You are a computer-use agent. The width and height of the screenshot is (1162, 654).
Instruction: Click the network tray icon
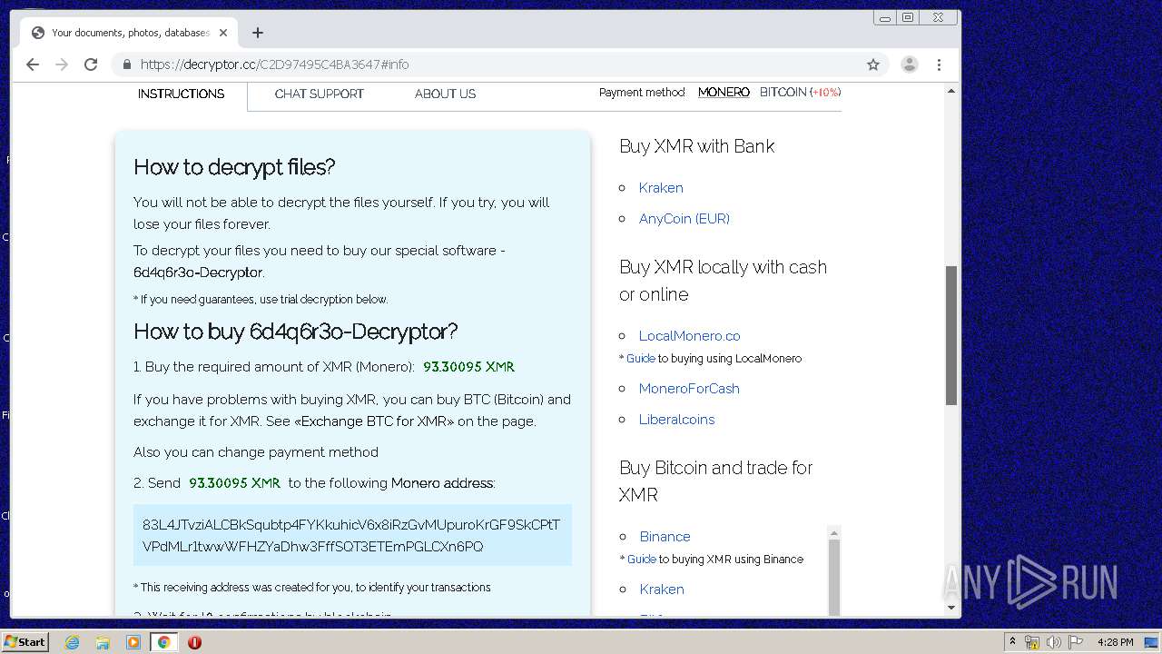1032,642
